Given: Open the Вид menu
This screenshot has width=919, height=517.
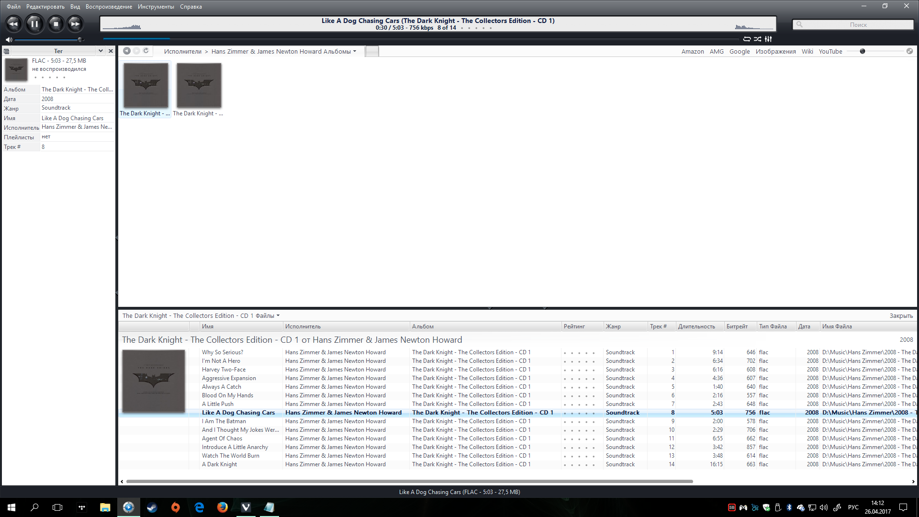Looking at the screenshot, I should click(x=75, y=7).
